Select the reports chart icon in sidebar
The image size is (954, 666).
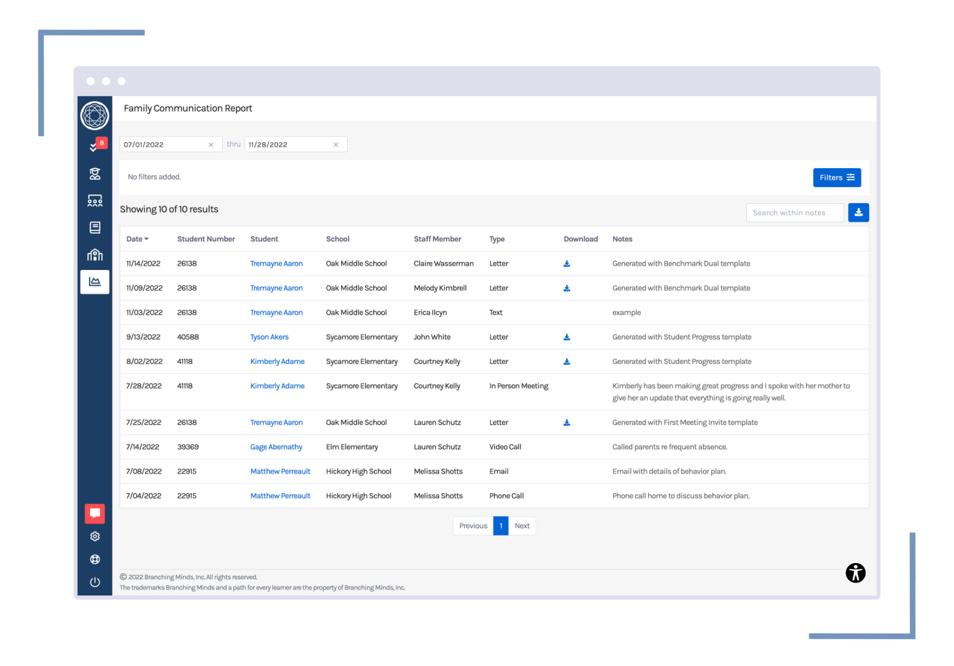(x=95, y=282)
